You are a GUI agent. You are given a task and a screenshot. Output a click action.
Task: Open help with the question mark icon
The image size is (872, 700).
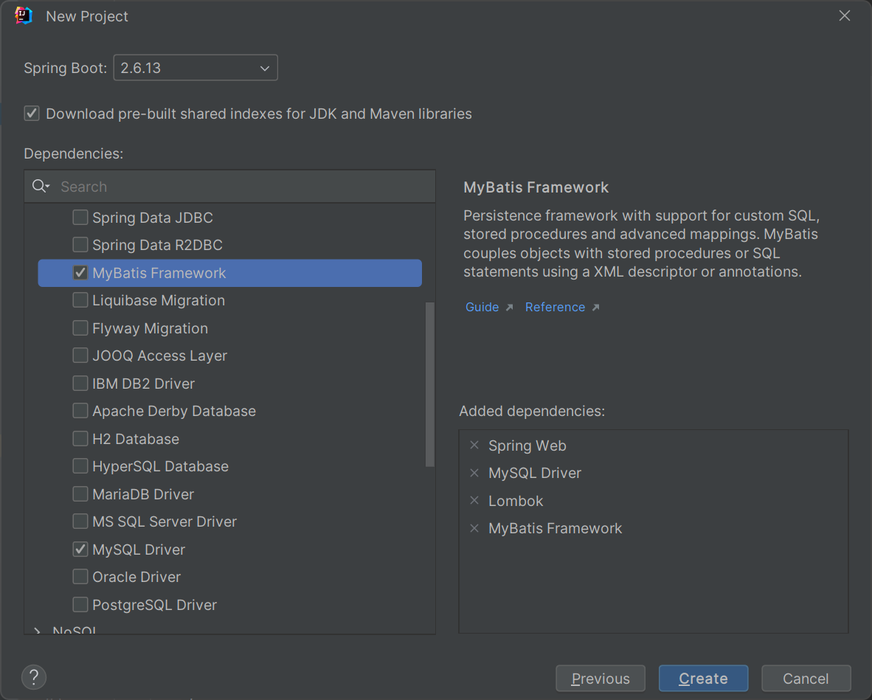pyautogui.click(x=34, y=677)
